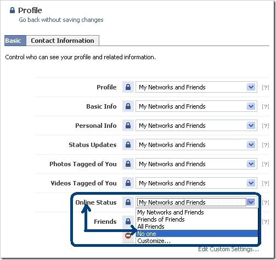Screen dimensions: 276x260
Task: Click the lock icon next to Profile row
Action: click(x=128, y=87)
